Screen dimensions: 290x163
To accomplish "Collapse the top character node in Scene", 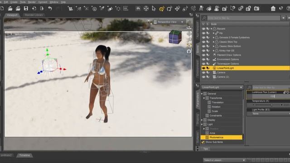I will 212,29.
